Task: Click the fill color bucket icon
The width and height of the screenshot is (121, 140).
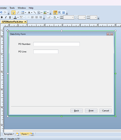Action: (x=55, y=17)
